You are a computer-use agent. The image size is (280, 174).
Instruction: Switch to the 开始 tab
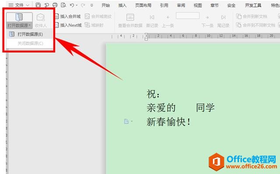[x=105, y=5]
